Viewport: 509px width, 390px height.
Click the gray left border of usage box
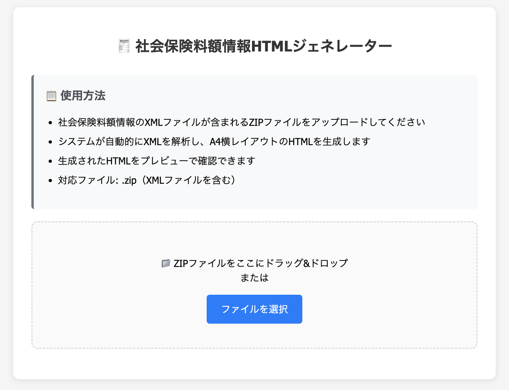tap(33, 142)
